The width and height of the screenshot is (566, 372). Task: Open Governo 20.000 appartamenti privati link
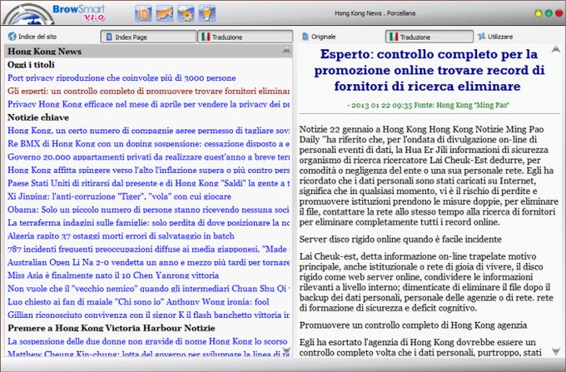pyautogui.click(x=148, y=156)
